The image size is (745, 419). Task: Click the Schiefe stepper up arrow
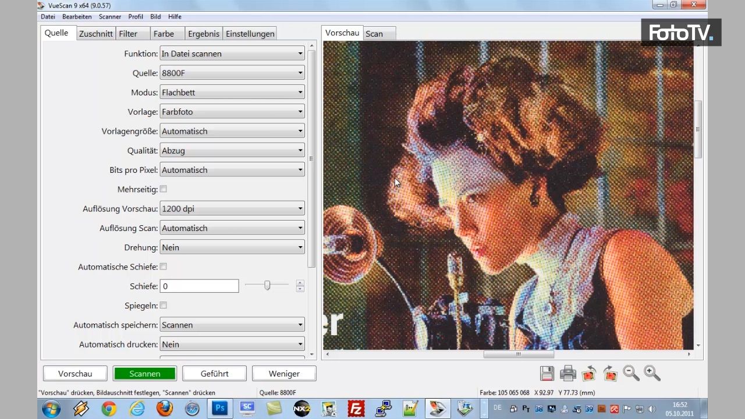coord(300,283)
